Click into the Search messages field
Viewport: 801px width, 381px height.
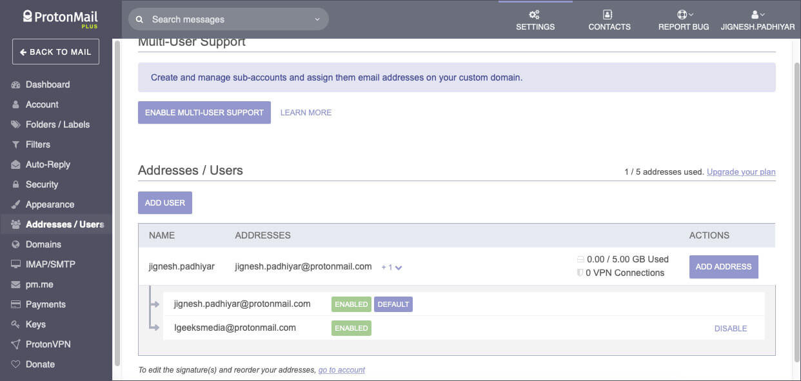[x=229, y=19]
